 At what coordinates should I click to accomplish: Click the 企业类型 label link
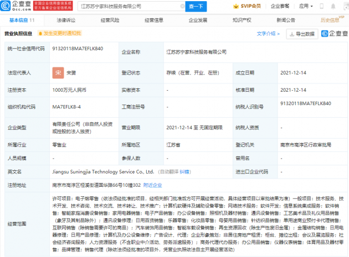(x=17, y=128)
